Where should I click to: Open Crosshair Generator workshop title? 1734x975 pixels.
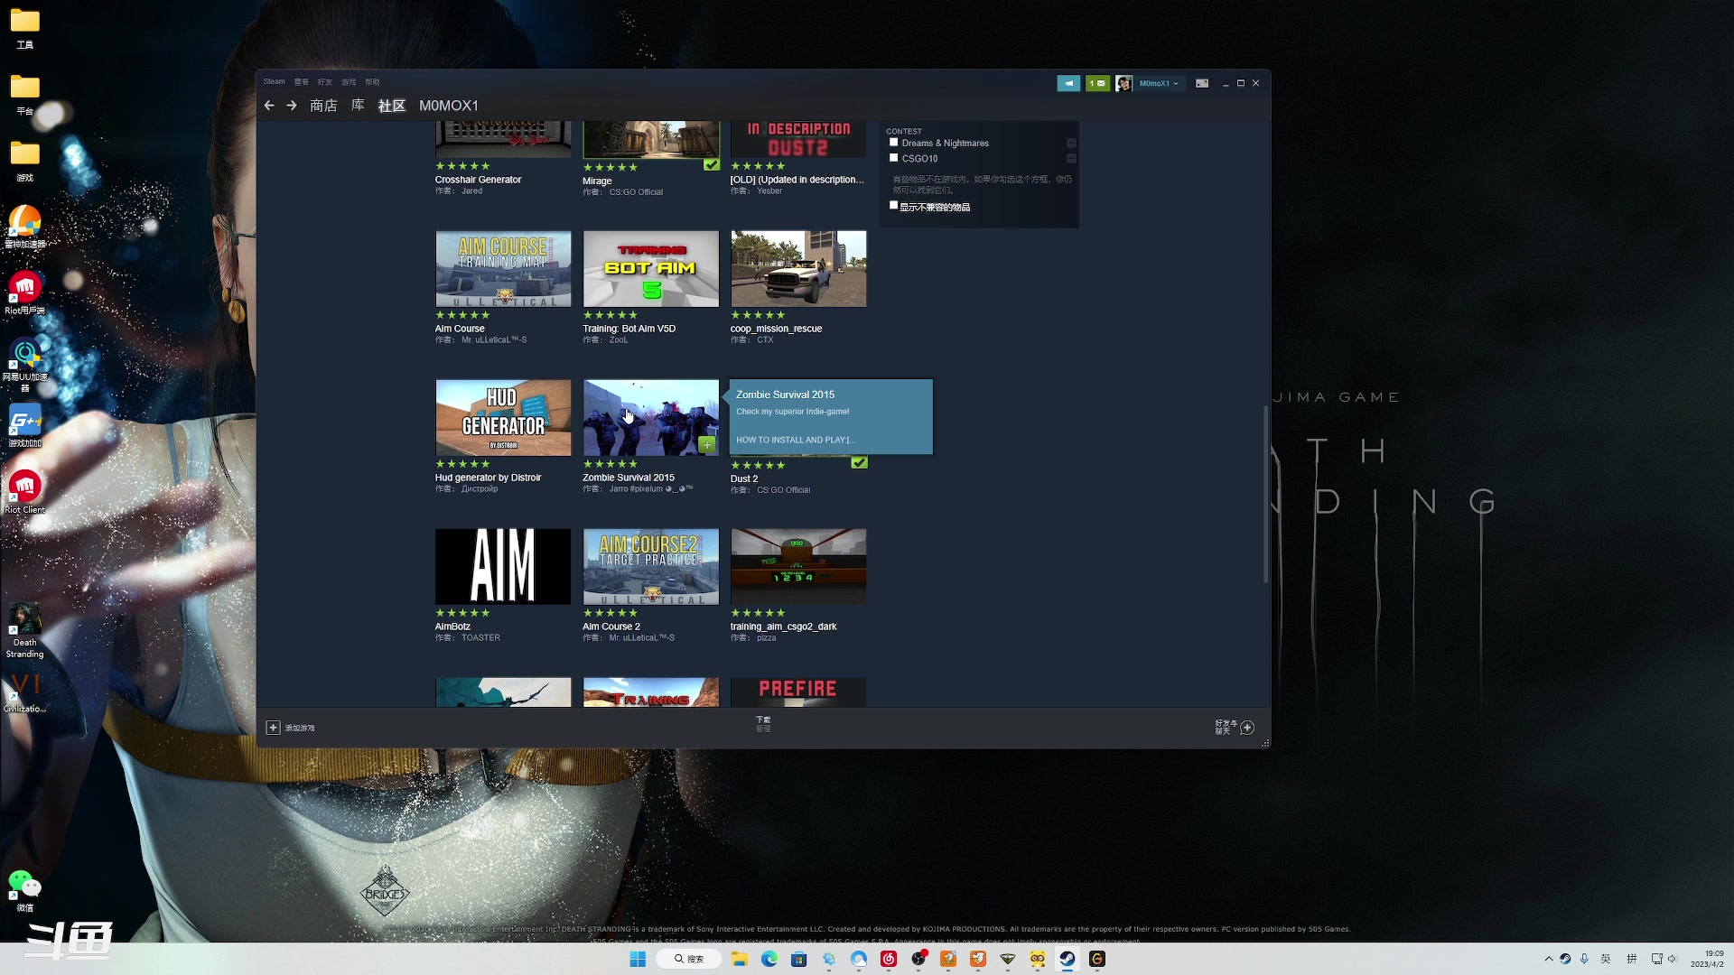[x=478, y=180]
